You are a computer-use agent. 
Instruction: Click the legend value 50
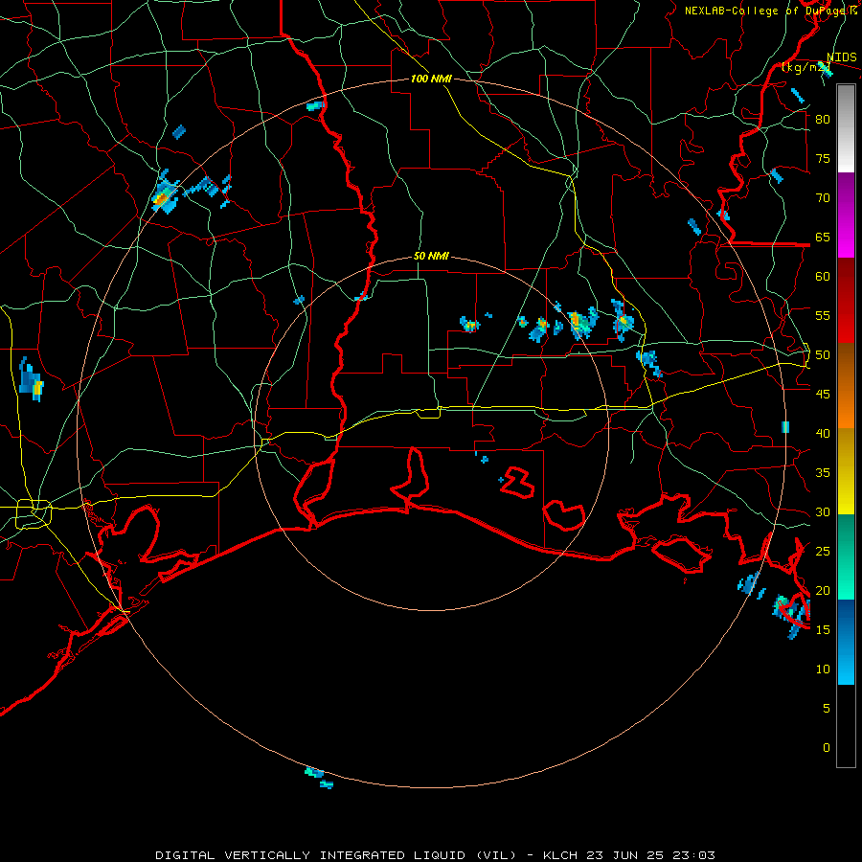coord(823,355)
